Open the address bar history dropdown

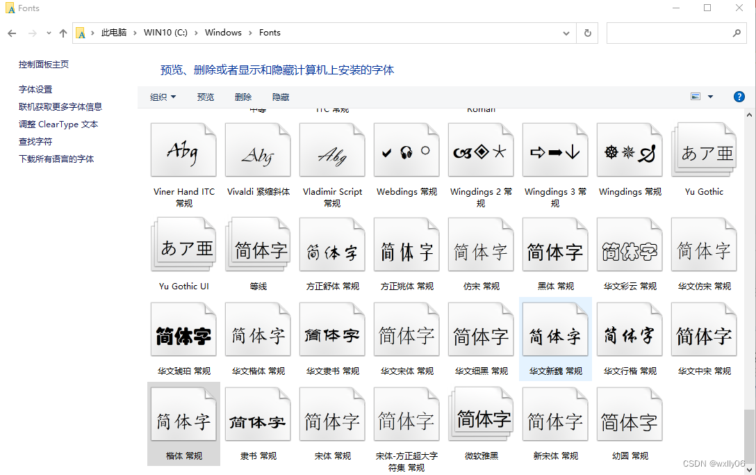566,33
